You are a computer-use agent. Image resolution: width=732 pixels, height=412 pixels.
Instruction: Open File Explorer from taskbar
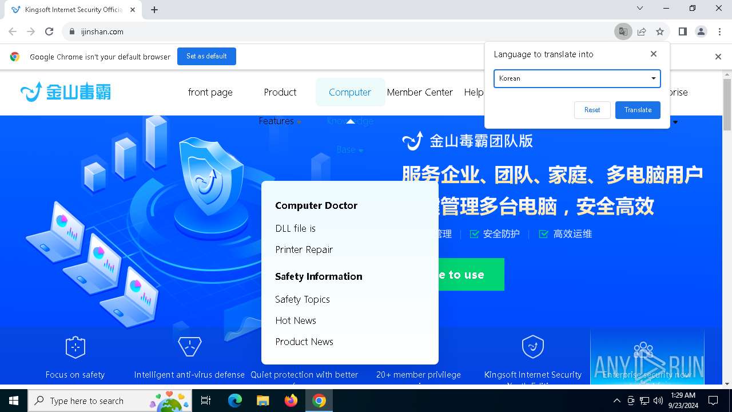[262, 401]
